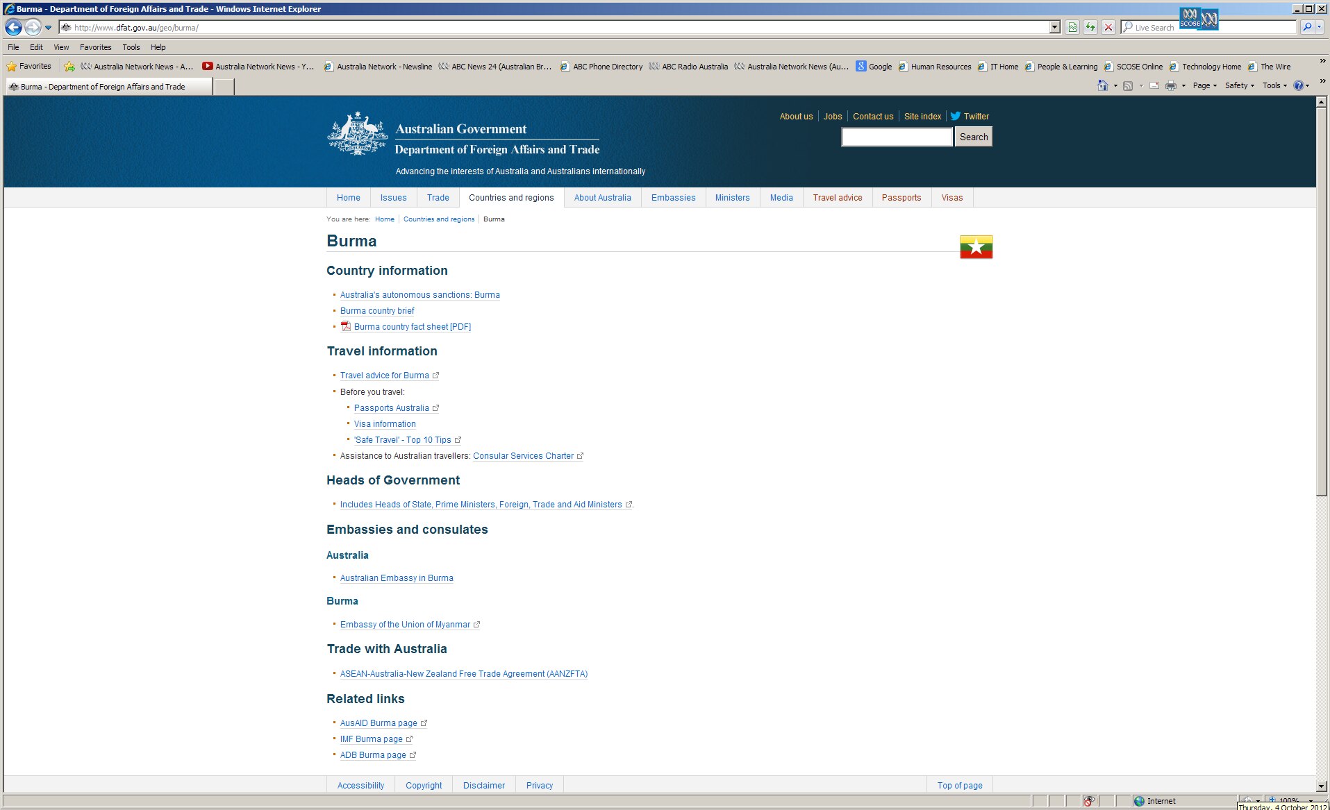The image size is (1330, 810).
Task: Expand the address bar dropdown arrow
Action: pyautogui.click(x=1054, y=28)
